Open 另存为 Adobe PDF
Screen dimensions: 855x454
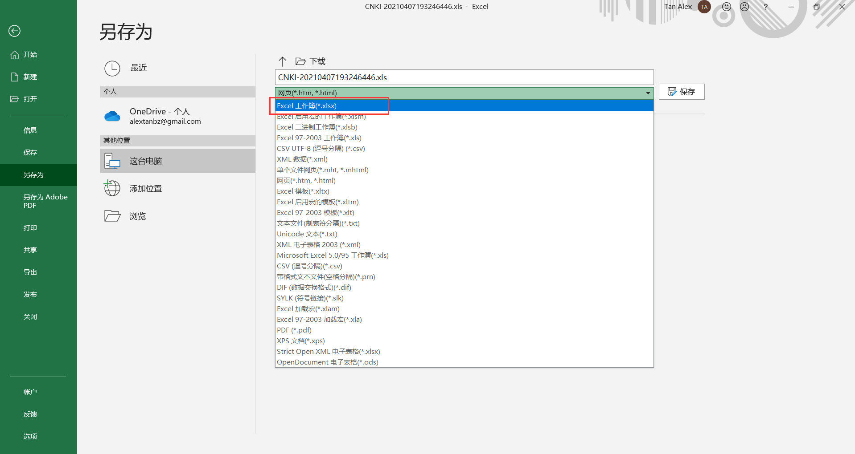(38, 201)
